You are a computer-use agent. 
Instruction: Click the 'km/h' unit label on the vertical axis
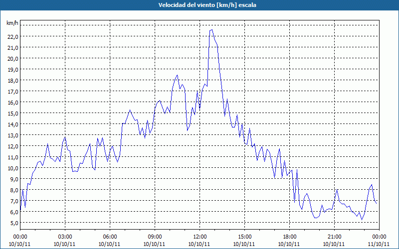(12, 23)
